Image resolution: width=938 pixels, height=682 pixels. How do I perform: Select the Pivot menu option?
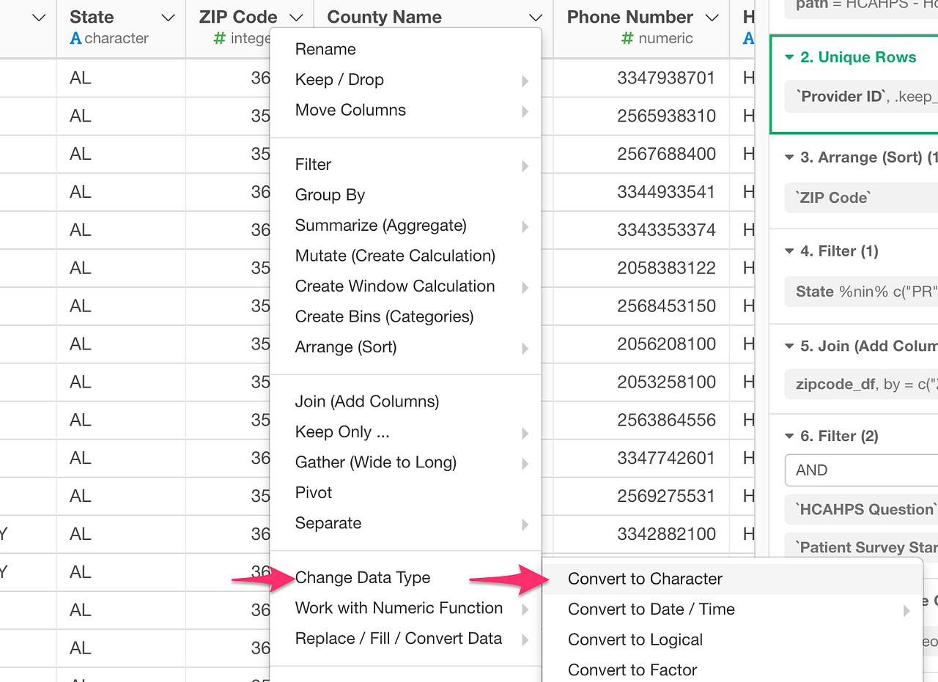pos(313,492)
